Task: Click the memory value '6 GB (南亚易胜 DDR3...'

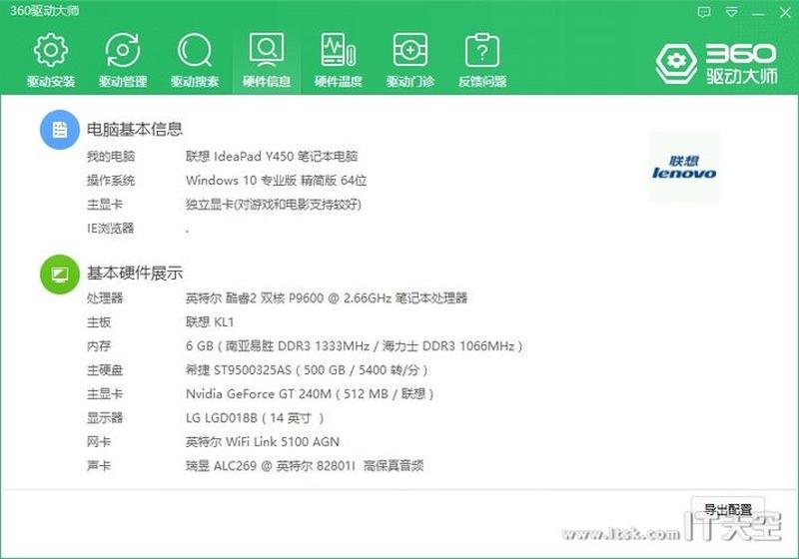Action: click(x=355, y=345)
